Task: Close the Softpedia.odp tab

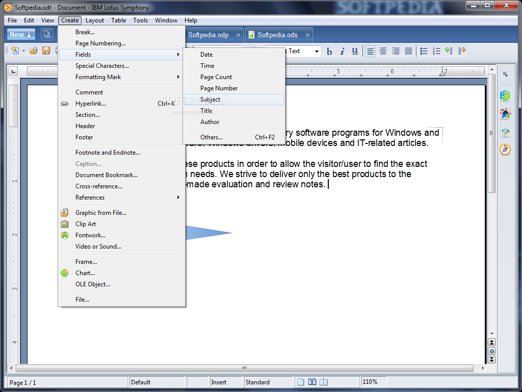Action: click(238, 35)
